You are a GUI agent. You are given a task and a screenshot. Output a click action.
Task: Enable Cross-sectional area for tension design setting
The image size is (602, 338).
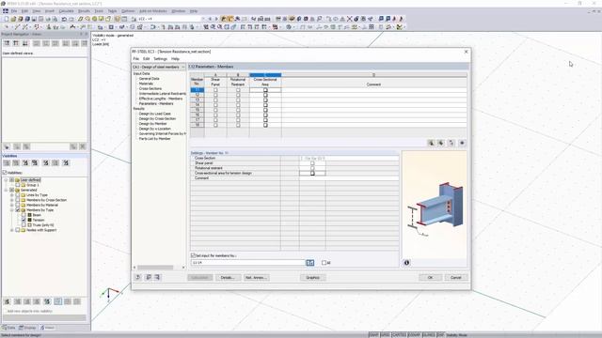pyautogui.click(x=312, y=173)
